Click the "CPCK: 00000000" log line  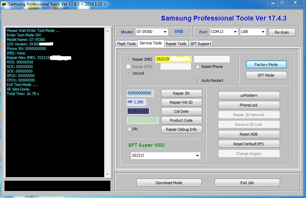[x=21, y=80]
